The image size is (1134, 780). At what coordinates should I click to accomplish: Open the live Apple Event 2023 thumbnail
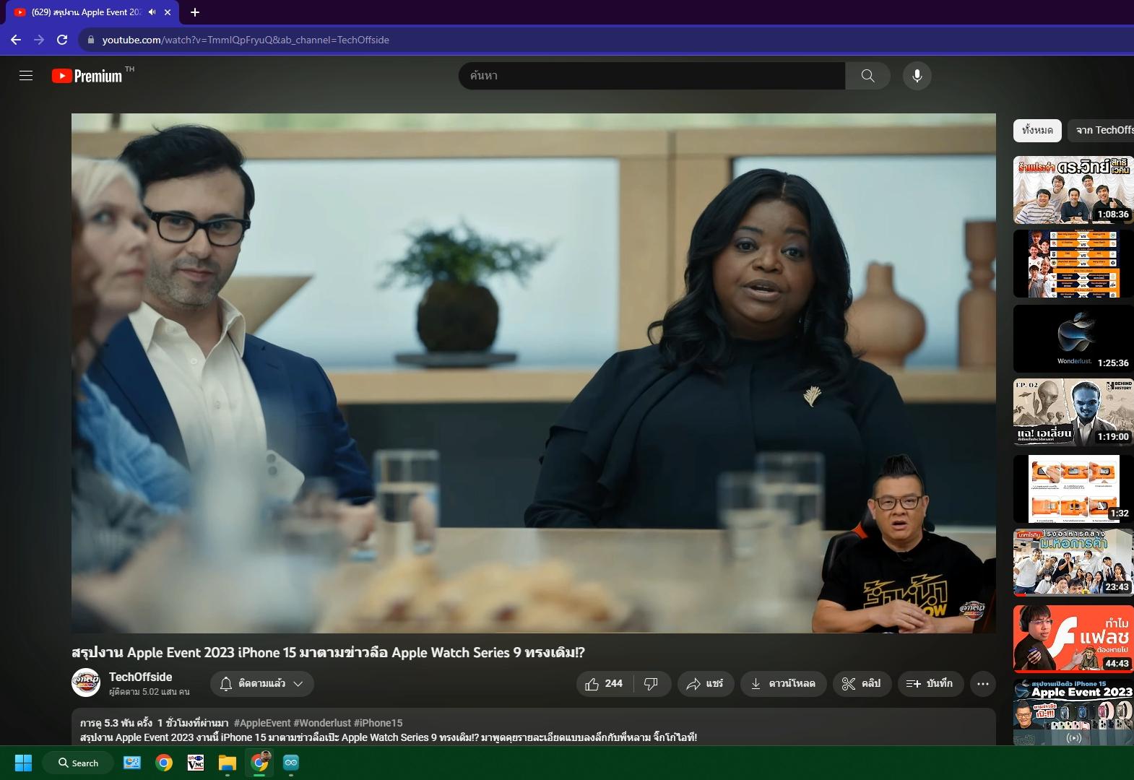(1073, 712)
